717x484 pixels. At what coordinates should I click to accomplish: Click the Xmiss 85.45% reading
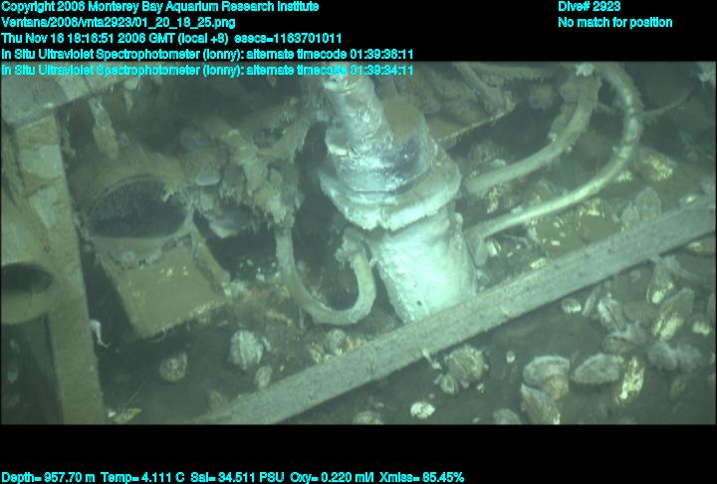(422, 477)
